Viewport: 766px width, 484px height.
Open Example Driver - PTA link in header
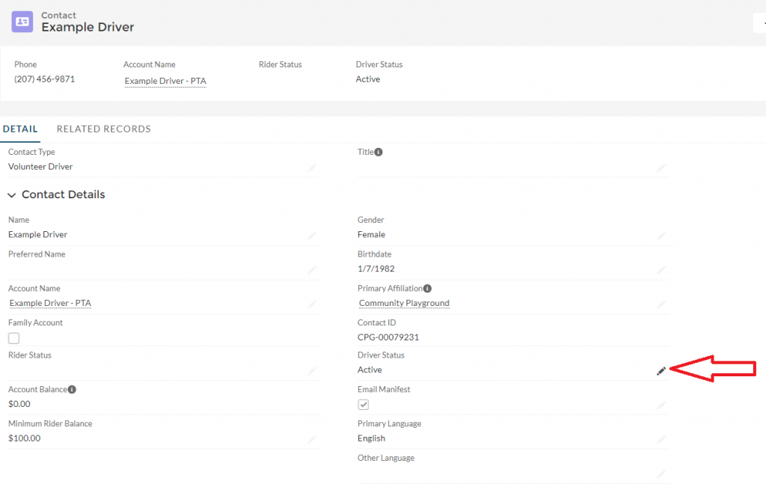[165, 81]
